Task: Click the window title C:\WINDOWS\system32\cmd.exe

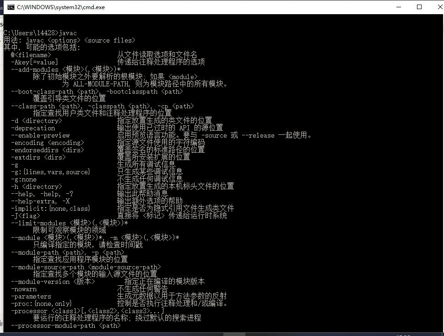Action: click(x=61, y=7)
